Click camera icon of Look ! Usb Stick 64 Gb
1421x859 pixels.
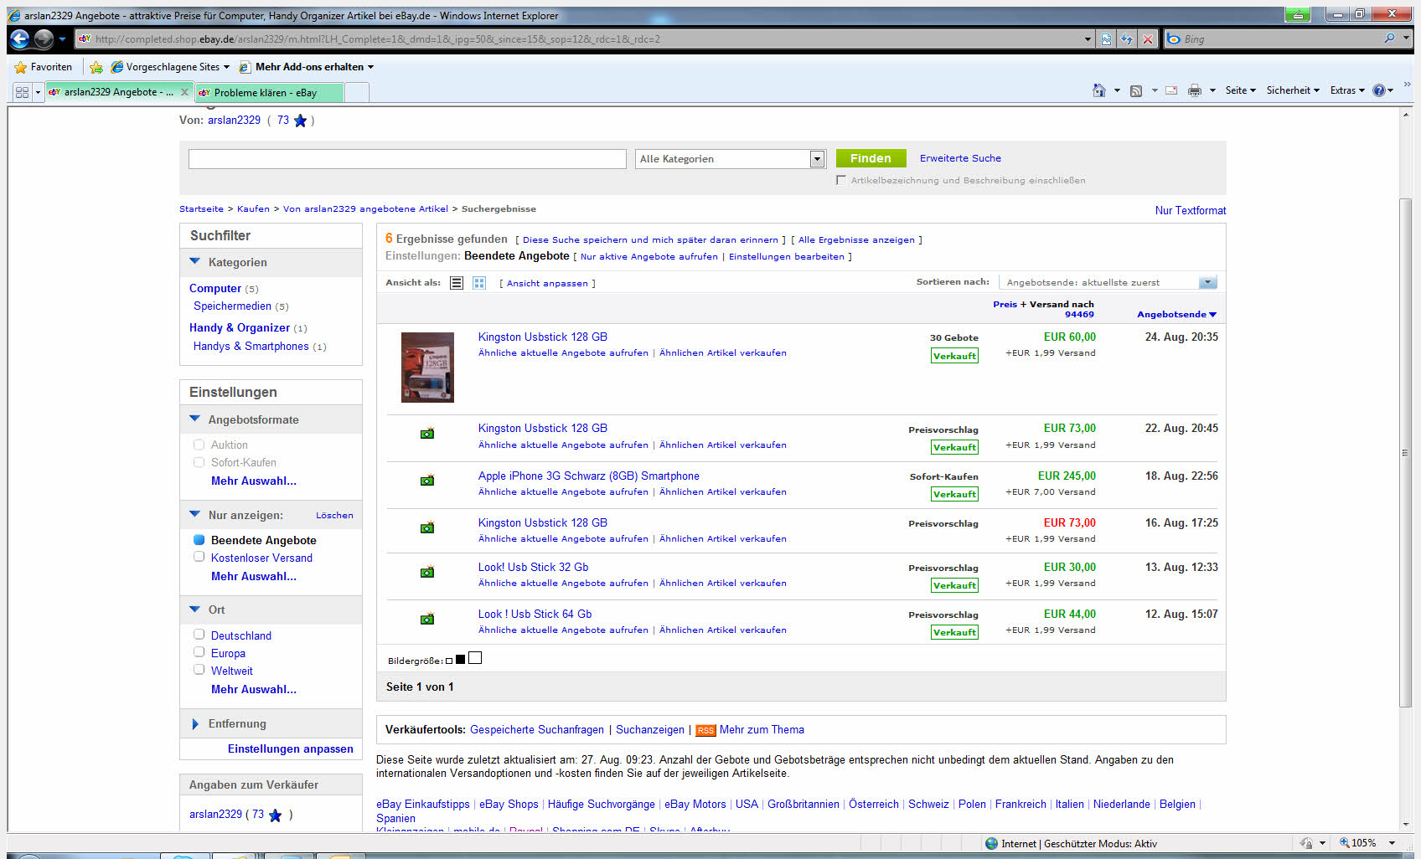pos(427,620)
